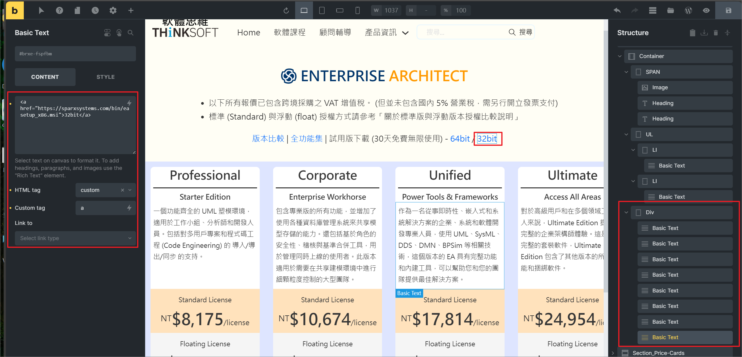Switch to the CONTENT tab

click(x=45, y=77)
